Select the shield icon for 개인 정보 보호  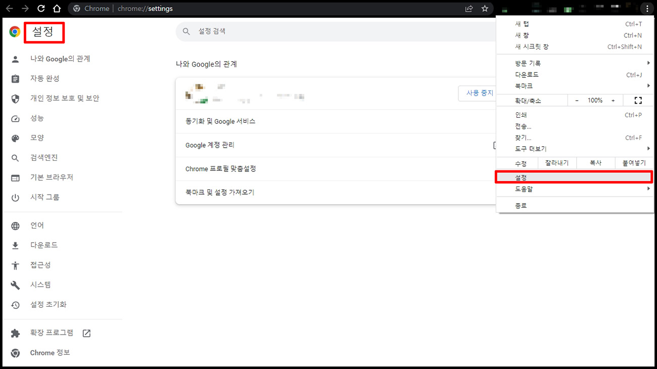pyautogui.click(x=15, y=99)
